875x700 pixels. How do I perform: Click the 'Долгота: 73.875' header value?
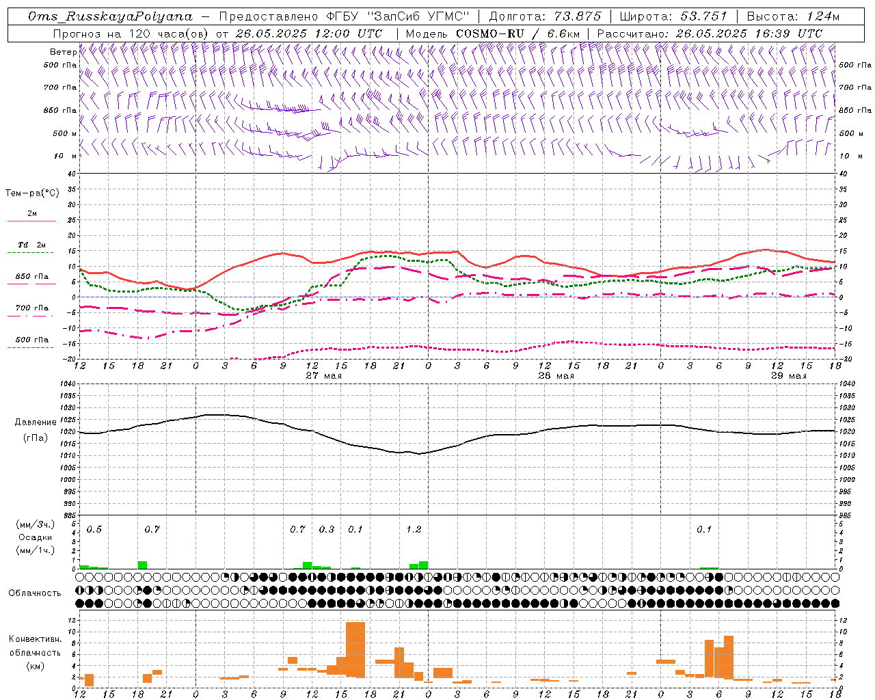545,16
